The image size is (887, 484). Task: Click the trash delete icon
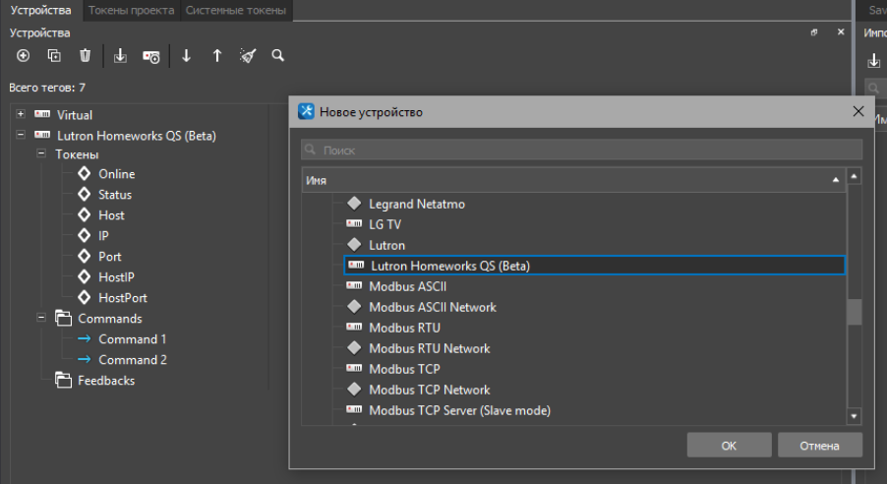click(86, 56)
